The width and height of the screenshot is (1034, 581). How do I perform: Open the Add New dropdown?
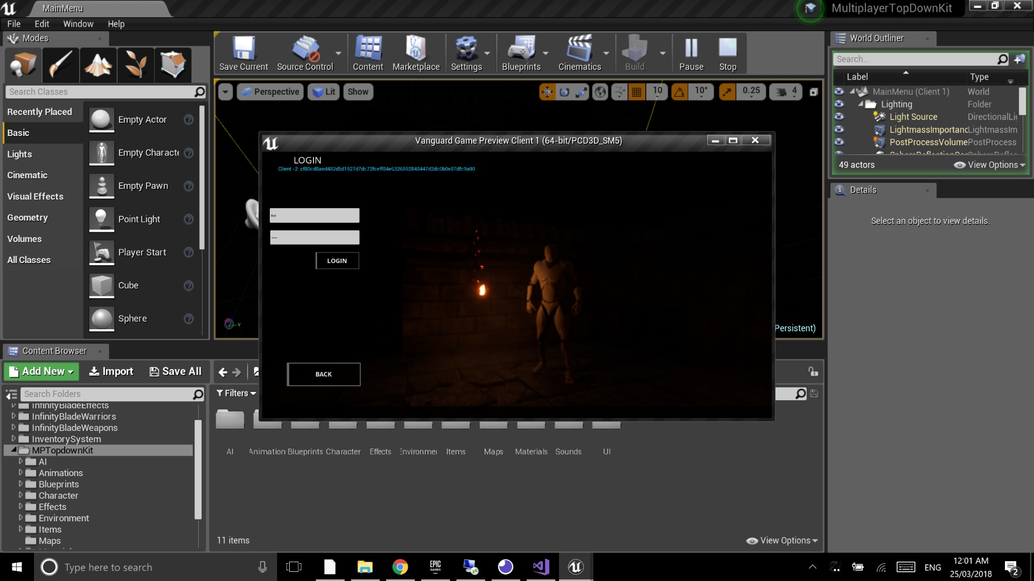click(41, 371)
